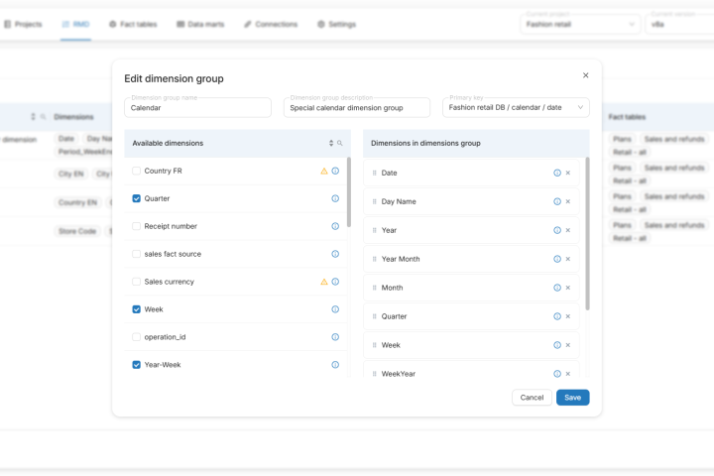Screen dimensions: 714x476
Task: Remove Date from dimensions group
Action: coord(568,173)
